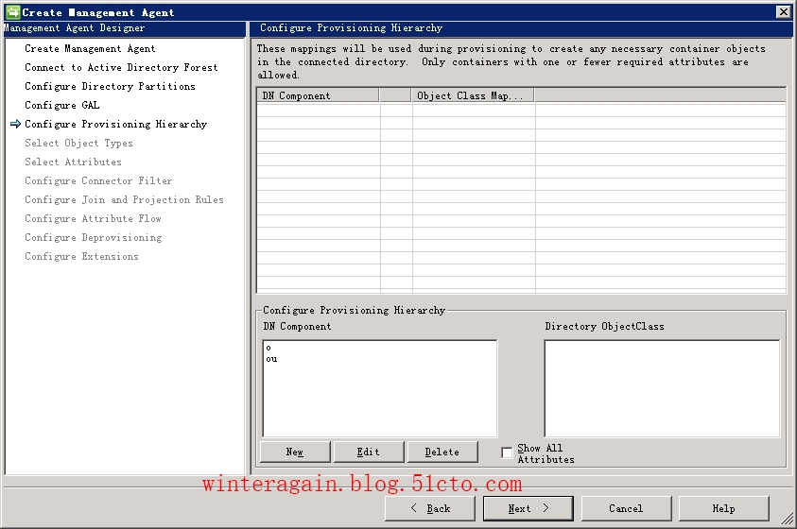Click the Select Attributes step

pos(73,162)
